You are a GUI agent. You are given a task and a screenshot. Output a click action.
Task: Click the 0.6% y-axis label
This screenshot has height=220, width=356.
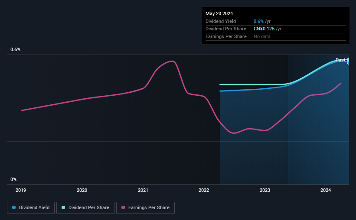coord(15,50)
